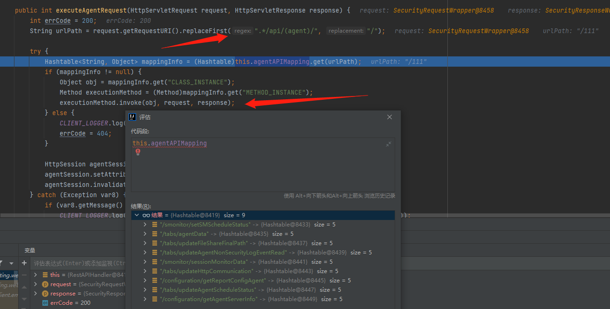The image size is (610, 309).
Task: Click the primitive icon beside errCode = 200
Action: [45, 303]
